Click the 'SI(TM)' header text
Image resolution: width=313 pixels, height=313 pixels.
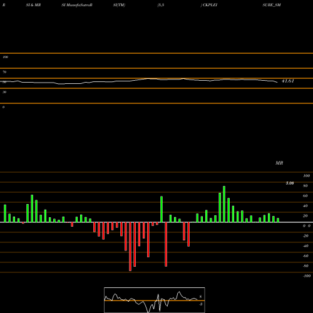(119, 5)
